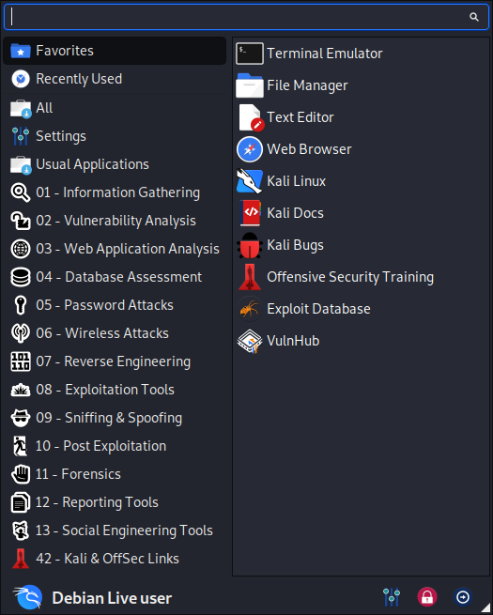Click the Terminal Emulator icon
The height and width of the screenshot is (615, 493).
[x=250, y=54]
